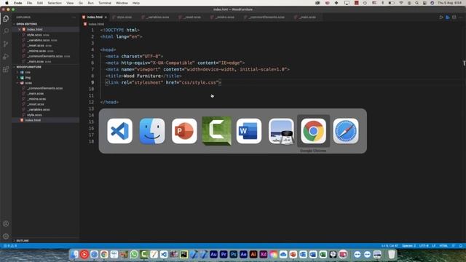The height and width of the screenshot is (262, 466).
Task: Open the Apple menu
Action: (x=7, y=3)
